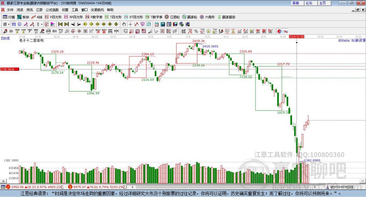Image resolution: width=366 pixels, height=197 pixels.
Task: Click the right arrow of horizontal scrollbar
Action: 315,187
